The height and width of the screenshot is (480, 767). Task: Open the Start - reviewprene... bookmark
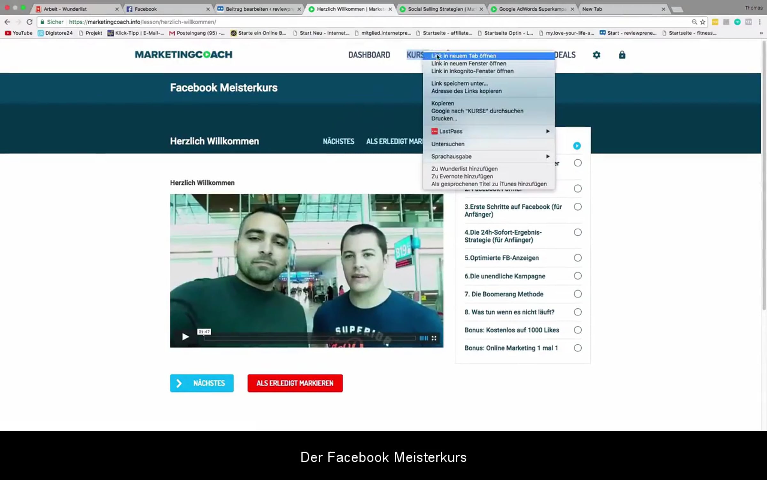tap(628, 33)
